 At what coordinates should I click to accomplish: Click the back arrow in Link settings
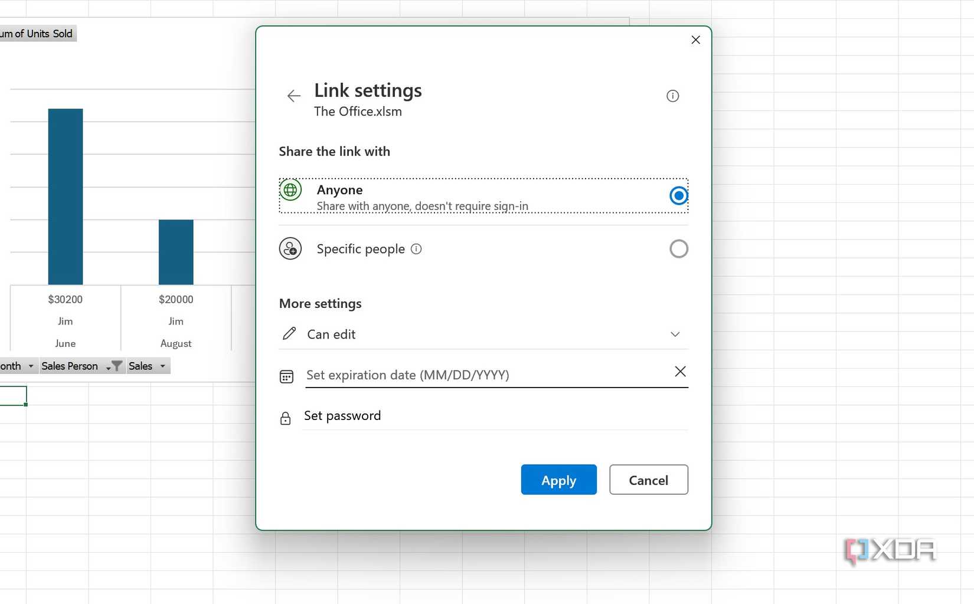click(293, 96)
